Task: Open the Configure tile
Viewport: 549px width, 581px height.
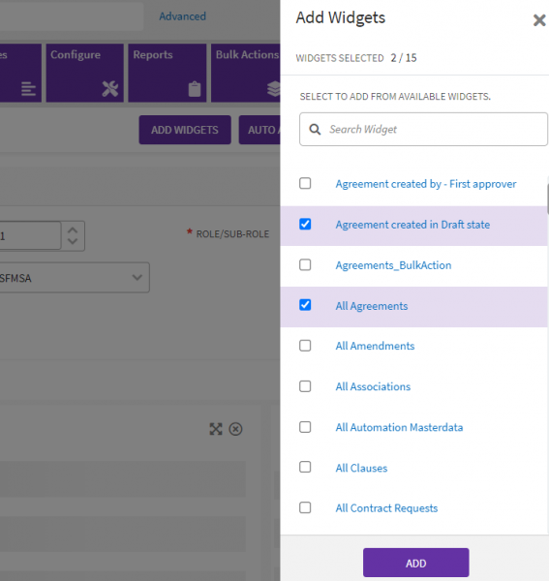Action: [85, 73]
